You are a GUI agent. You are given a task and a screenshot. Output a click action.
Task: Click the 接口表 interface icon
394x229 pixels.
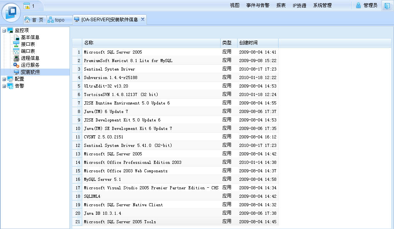(x=16, y=44)
